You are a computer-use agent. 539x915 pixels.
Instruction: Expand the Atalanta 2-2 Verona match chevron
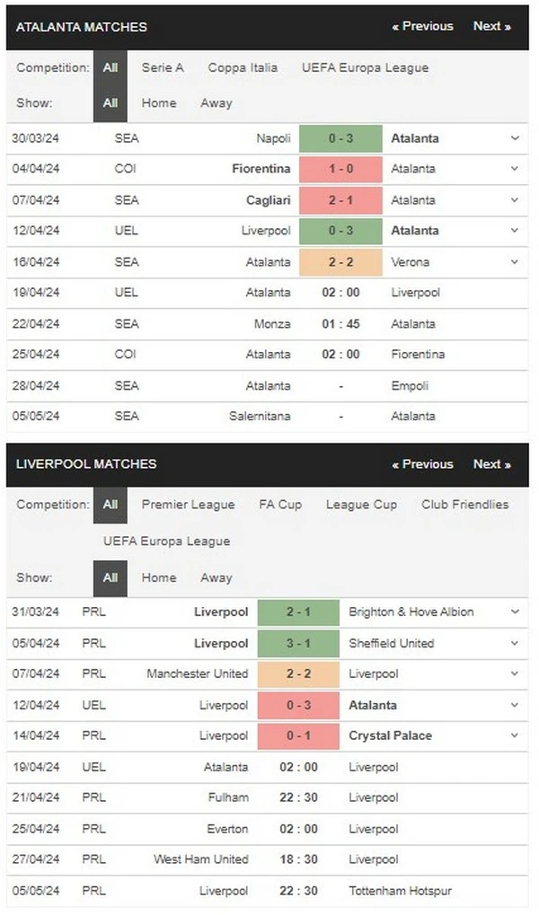coord(515,262)
